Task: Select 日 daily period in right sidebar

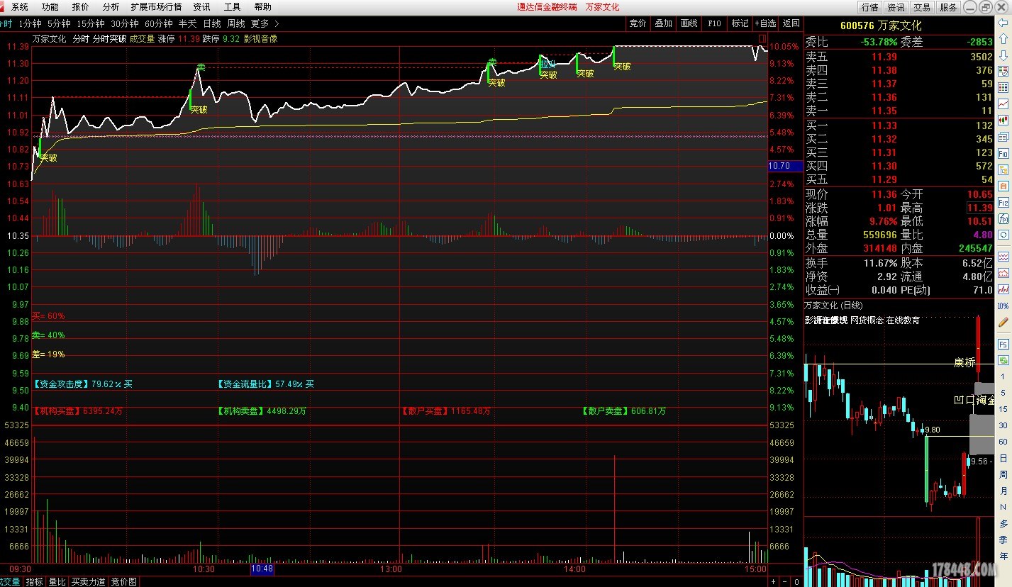Action: [x=1003, y=458]
